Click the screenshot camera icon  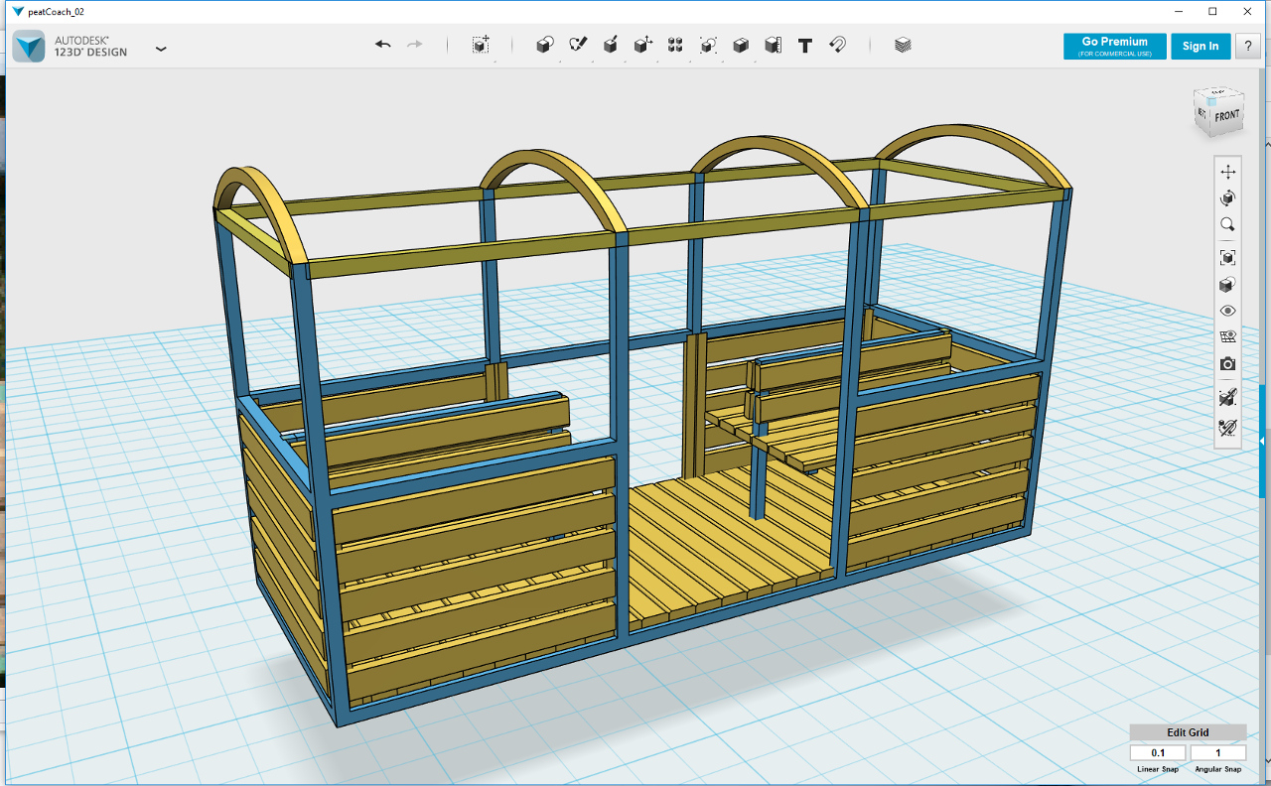tap(1228, 364)
